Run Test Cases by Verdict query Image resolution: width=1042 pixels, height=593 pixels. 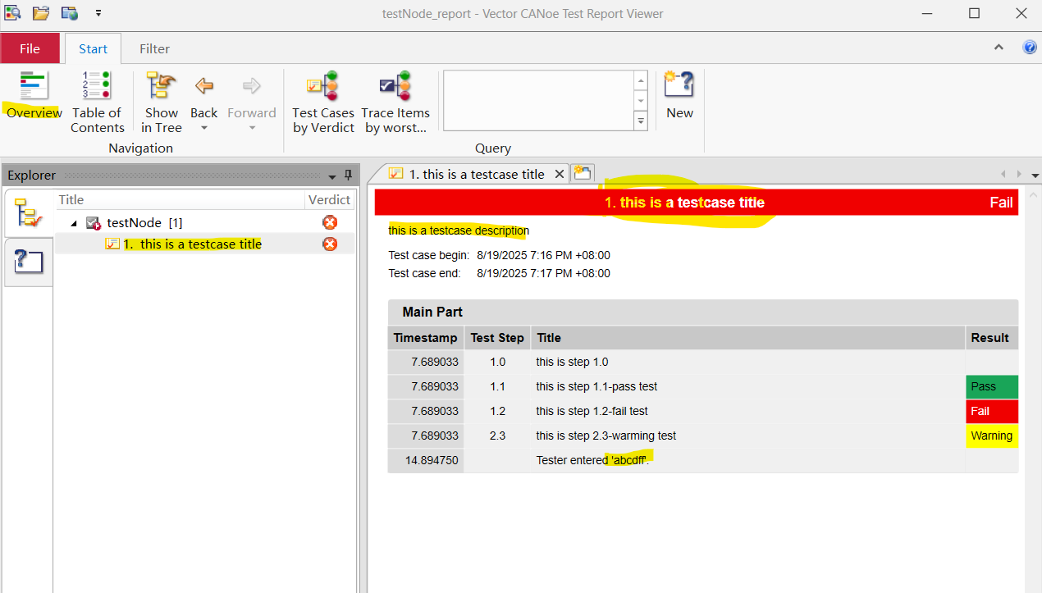tap(323, 103)
